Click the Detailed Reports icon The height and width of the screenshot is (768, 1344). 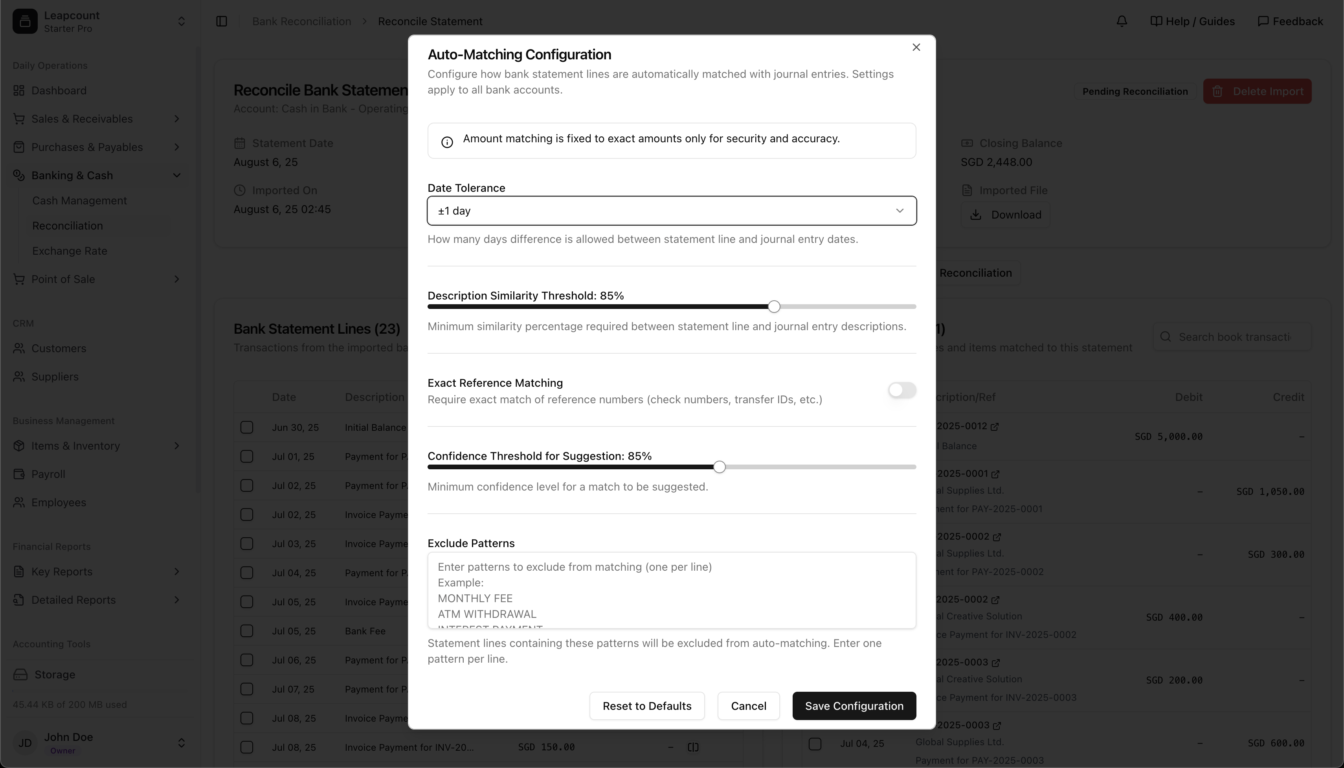19,600
